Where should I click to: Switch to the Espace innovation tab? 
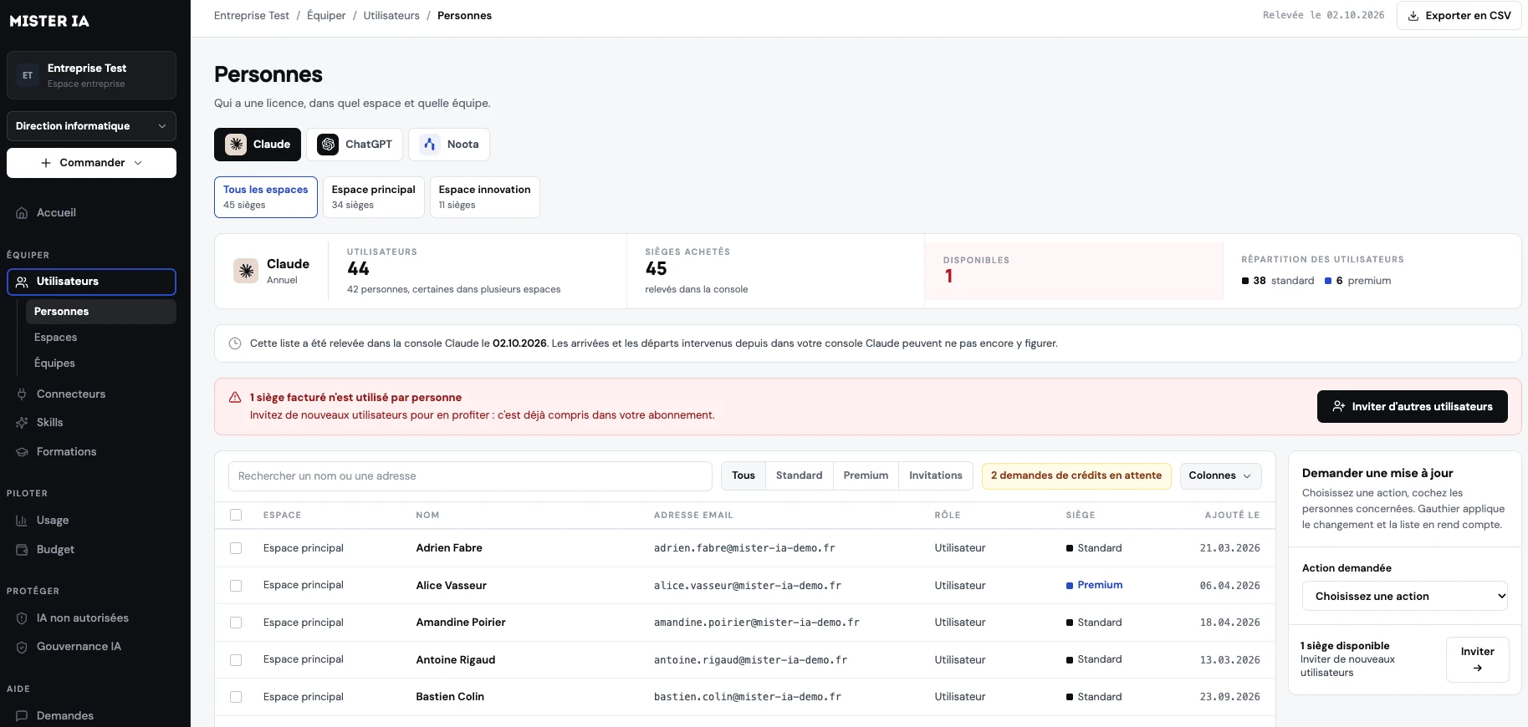(485, 197)
